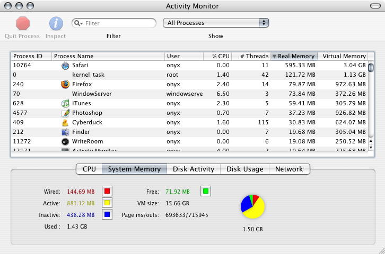Click the yellow Active color swatch
The image size is (385, 254).
(x=107, y=203)
